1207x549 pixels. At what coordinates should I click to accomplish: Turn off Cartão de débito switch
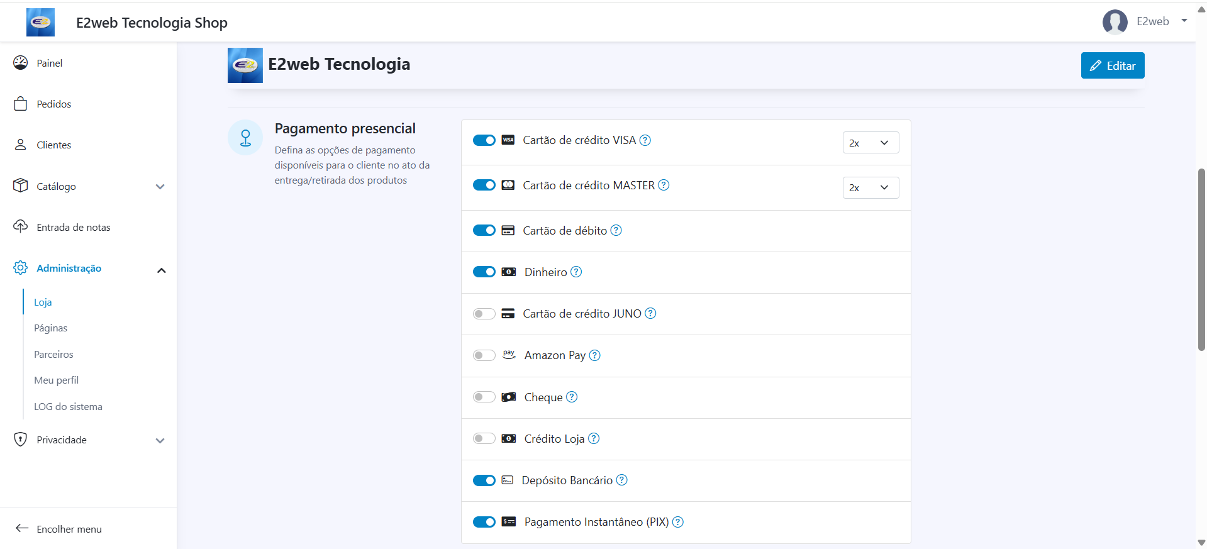[x=484, y=230]
